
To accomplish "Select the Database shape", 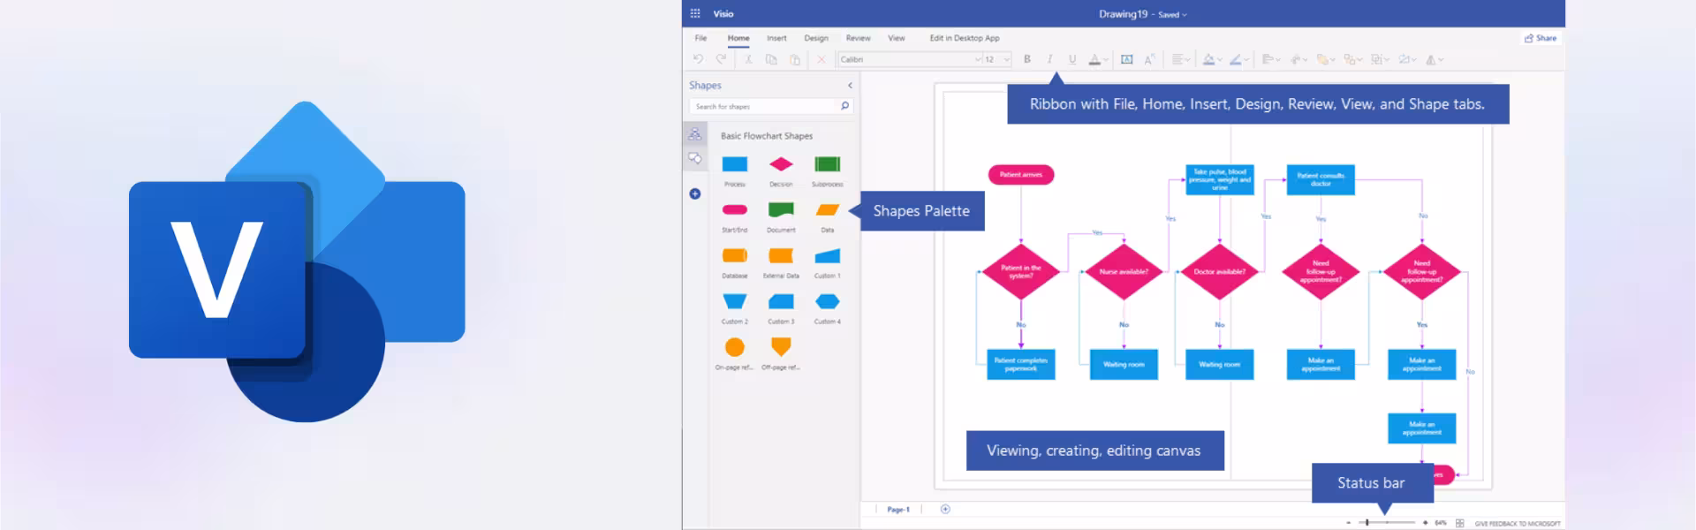I will [735, 256].
